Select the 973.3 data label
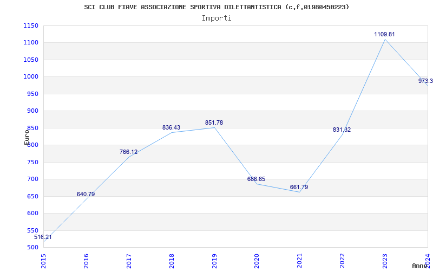Image resolution: width=433 pixels, height=271 pixels. click(x=425, y=81)
